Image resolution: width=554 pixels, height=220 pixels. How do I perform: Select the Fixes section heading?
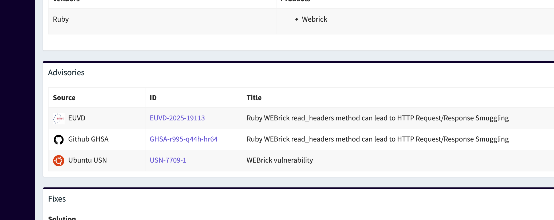[x=57, y=199]
